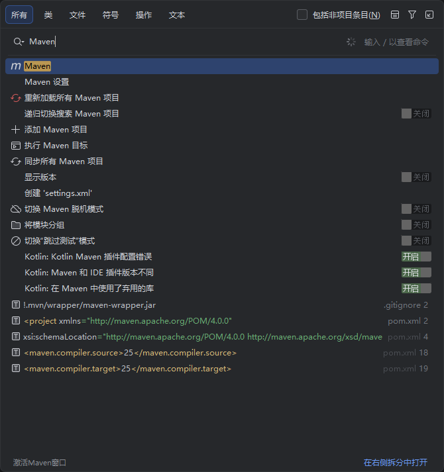Click the Maven m icon
This screenshot has height=472, width=444.
point(16,66)
